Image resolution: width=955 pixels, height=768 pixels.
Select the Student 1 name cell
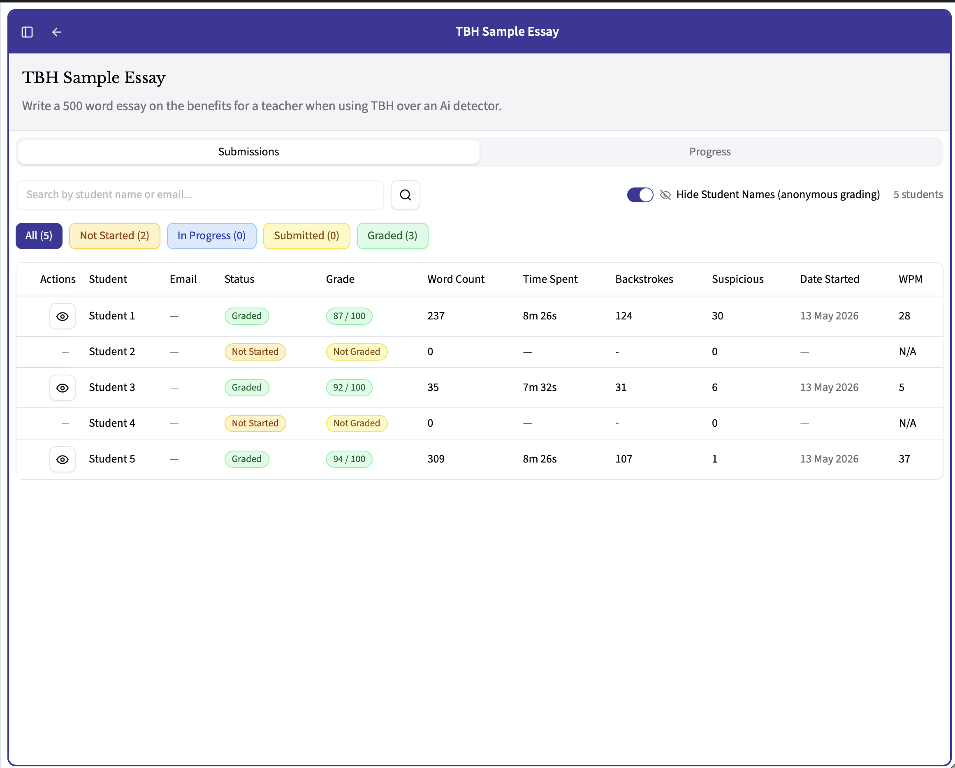[112, 316]
